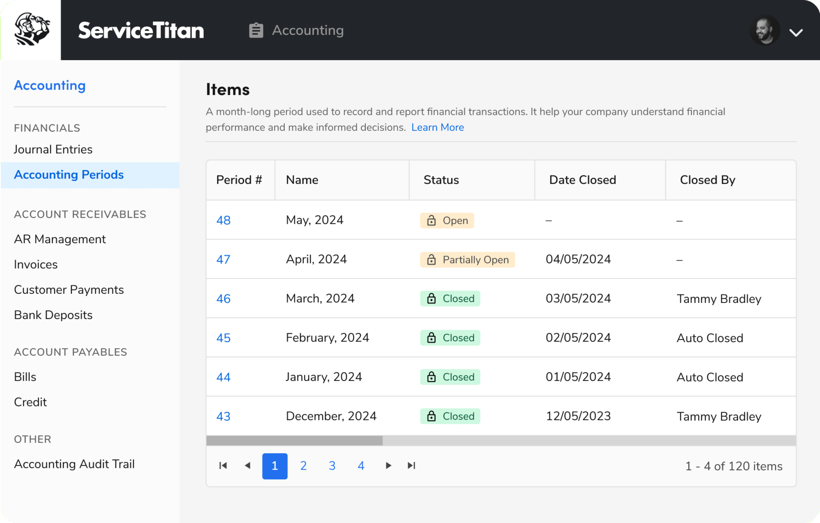The image size is (820, 523).
Task: Open Accounting Audit Trail page
Action: [74, 464]
